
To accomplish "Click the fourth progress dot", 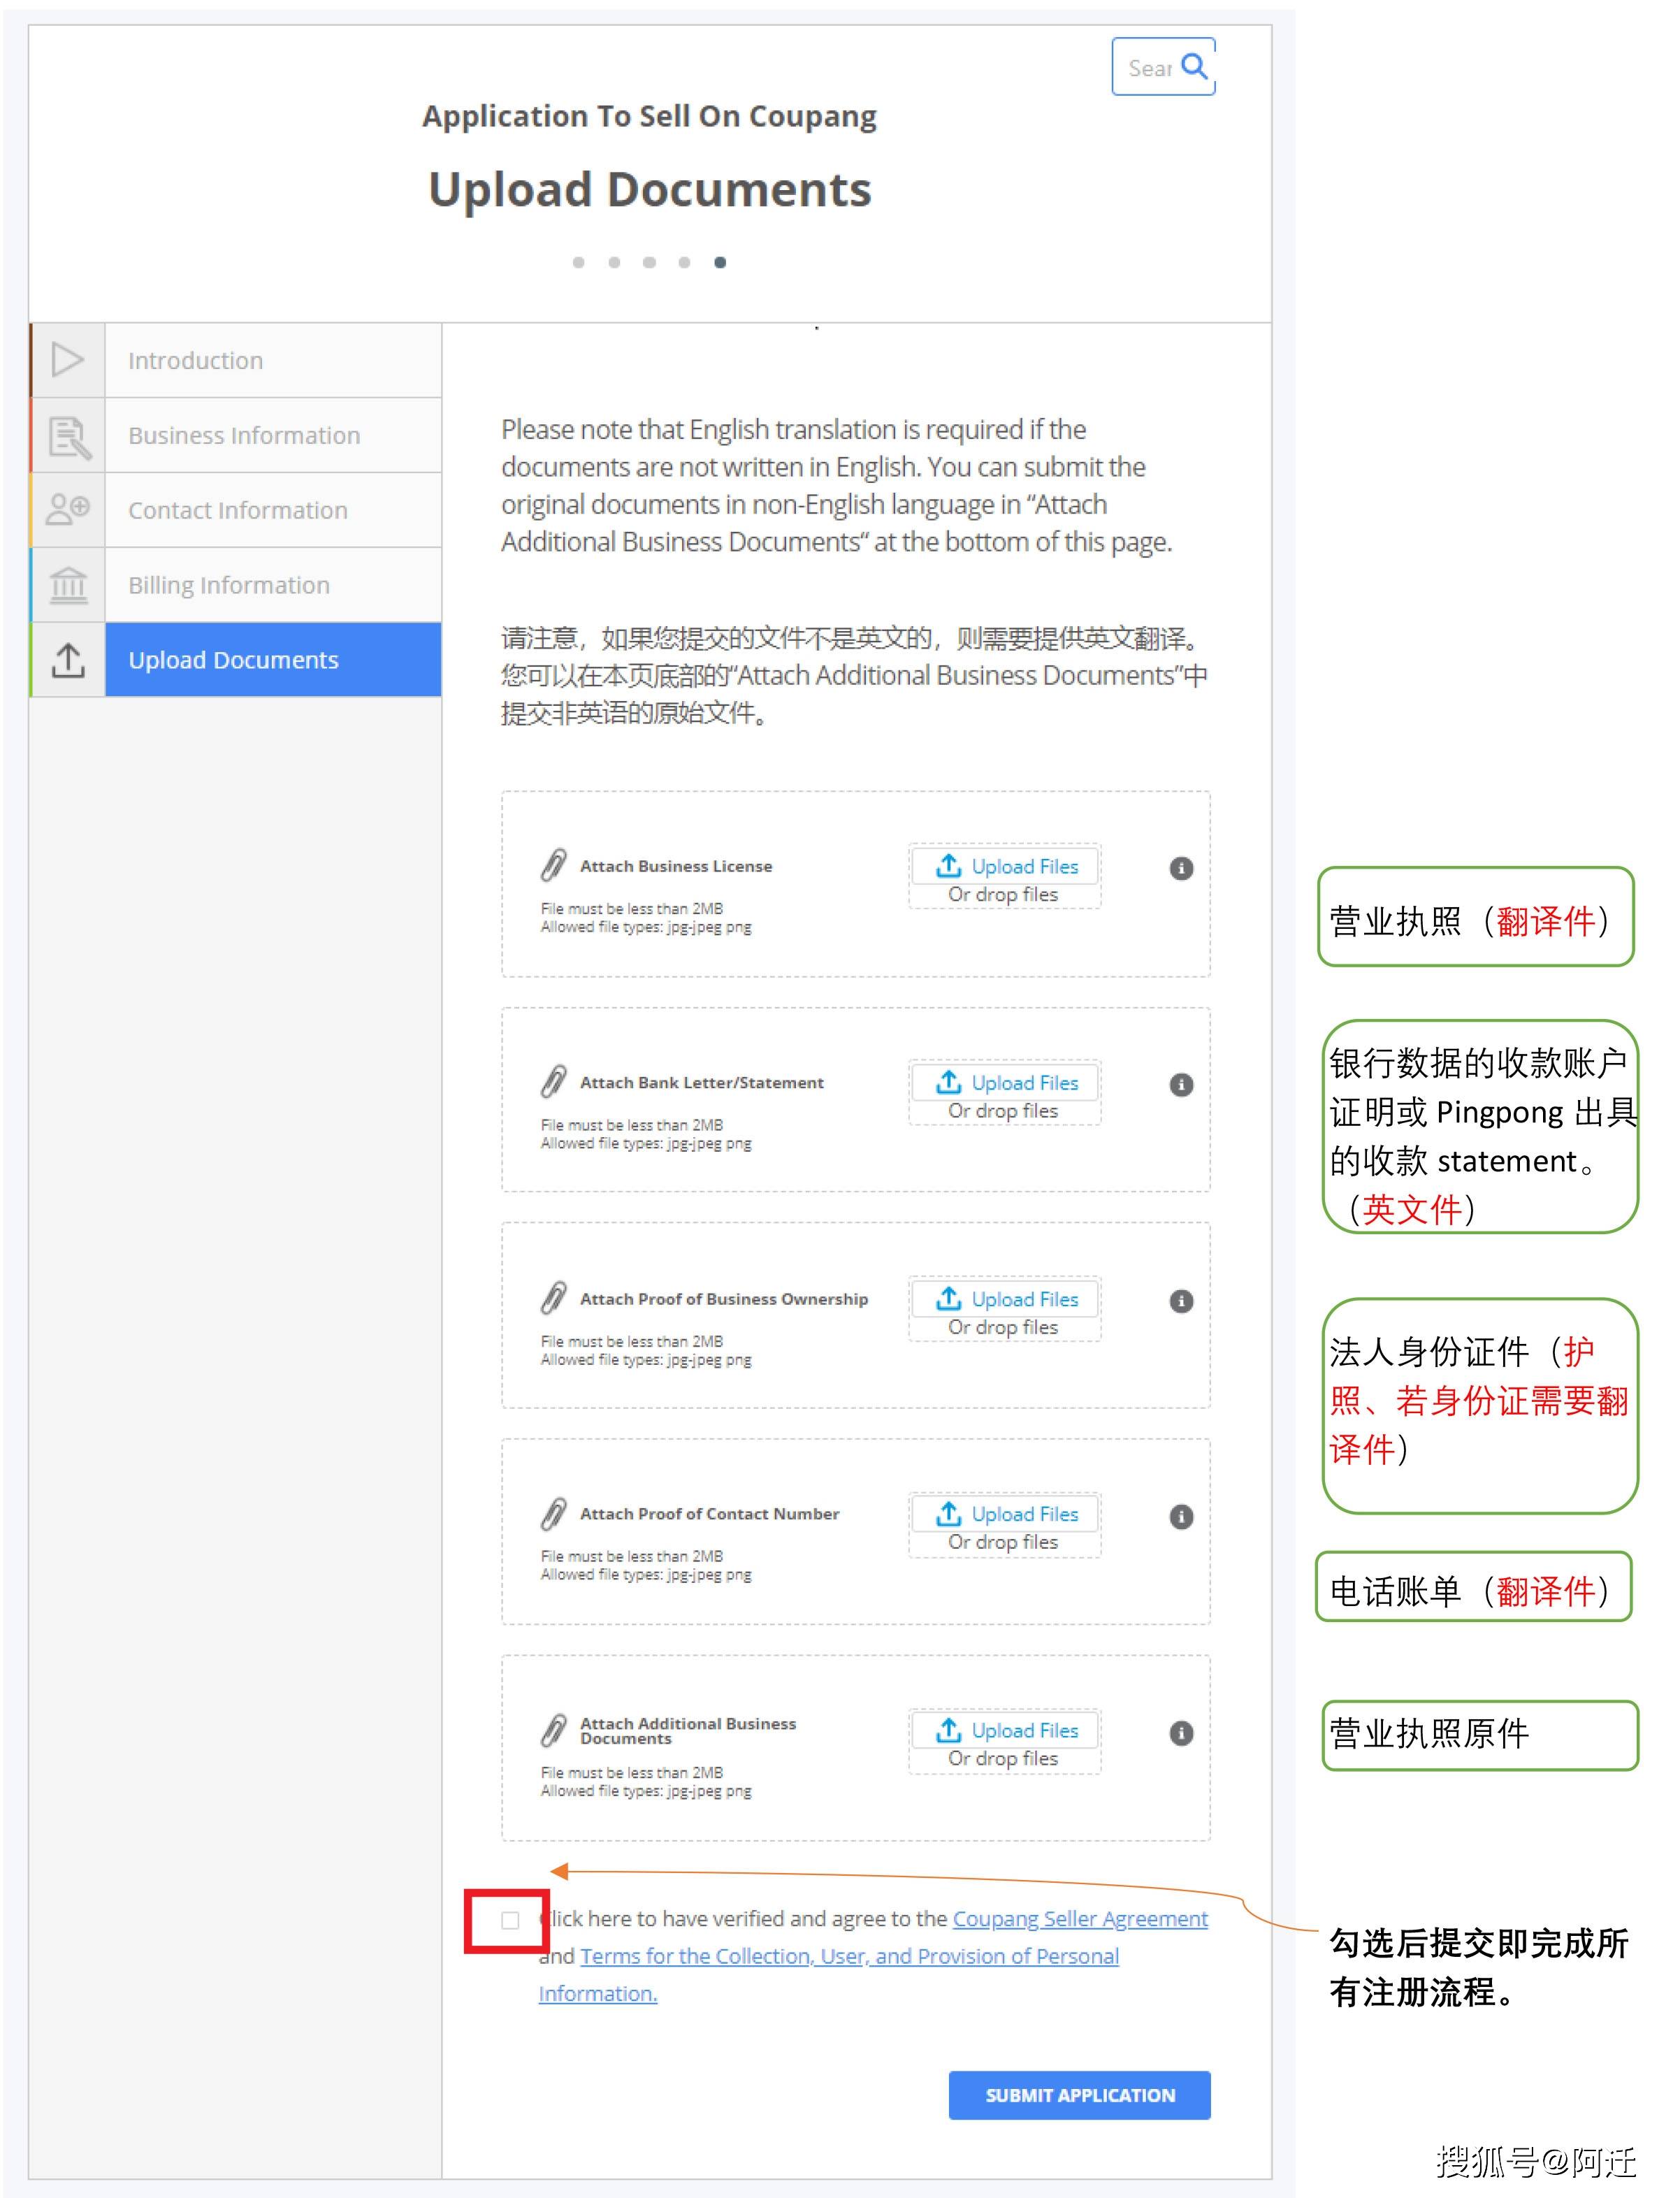I will point(684,262).
